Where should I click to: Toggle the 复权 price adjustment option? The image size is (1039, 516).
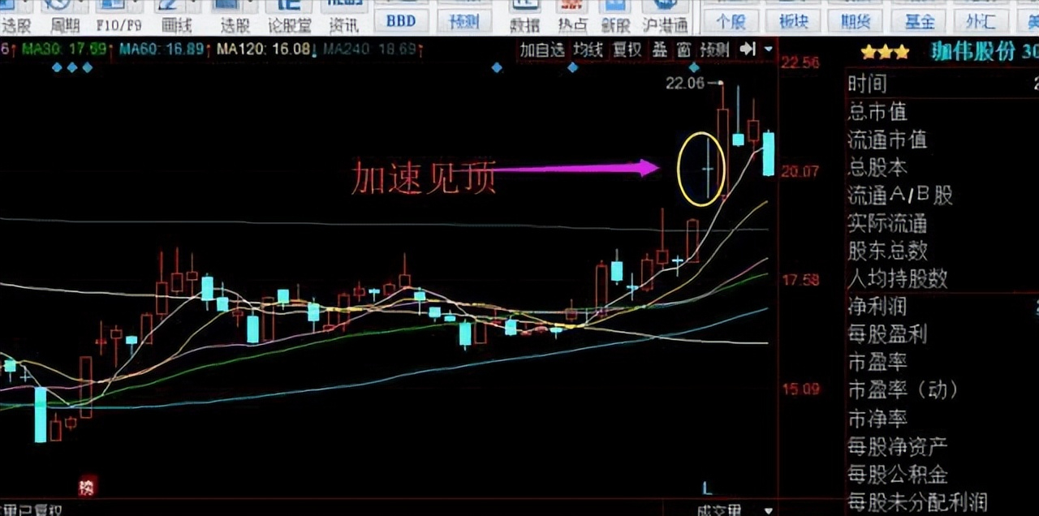(x=627, y=49)
